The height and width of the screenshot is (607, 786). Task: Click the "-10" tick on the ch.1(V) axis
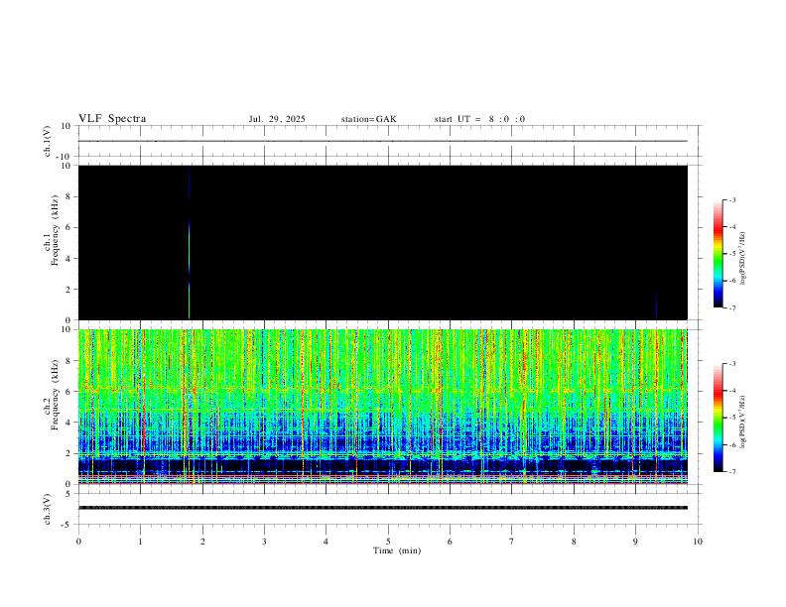point(65,157)
